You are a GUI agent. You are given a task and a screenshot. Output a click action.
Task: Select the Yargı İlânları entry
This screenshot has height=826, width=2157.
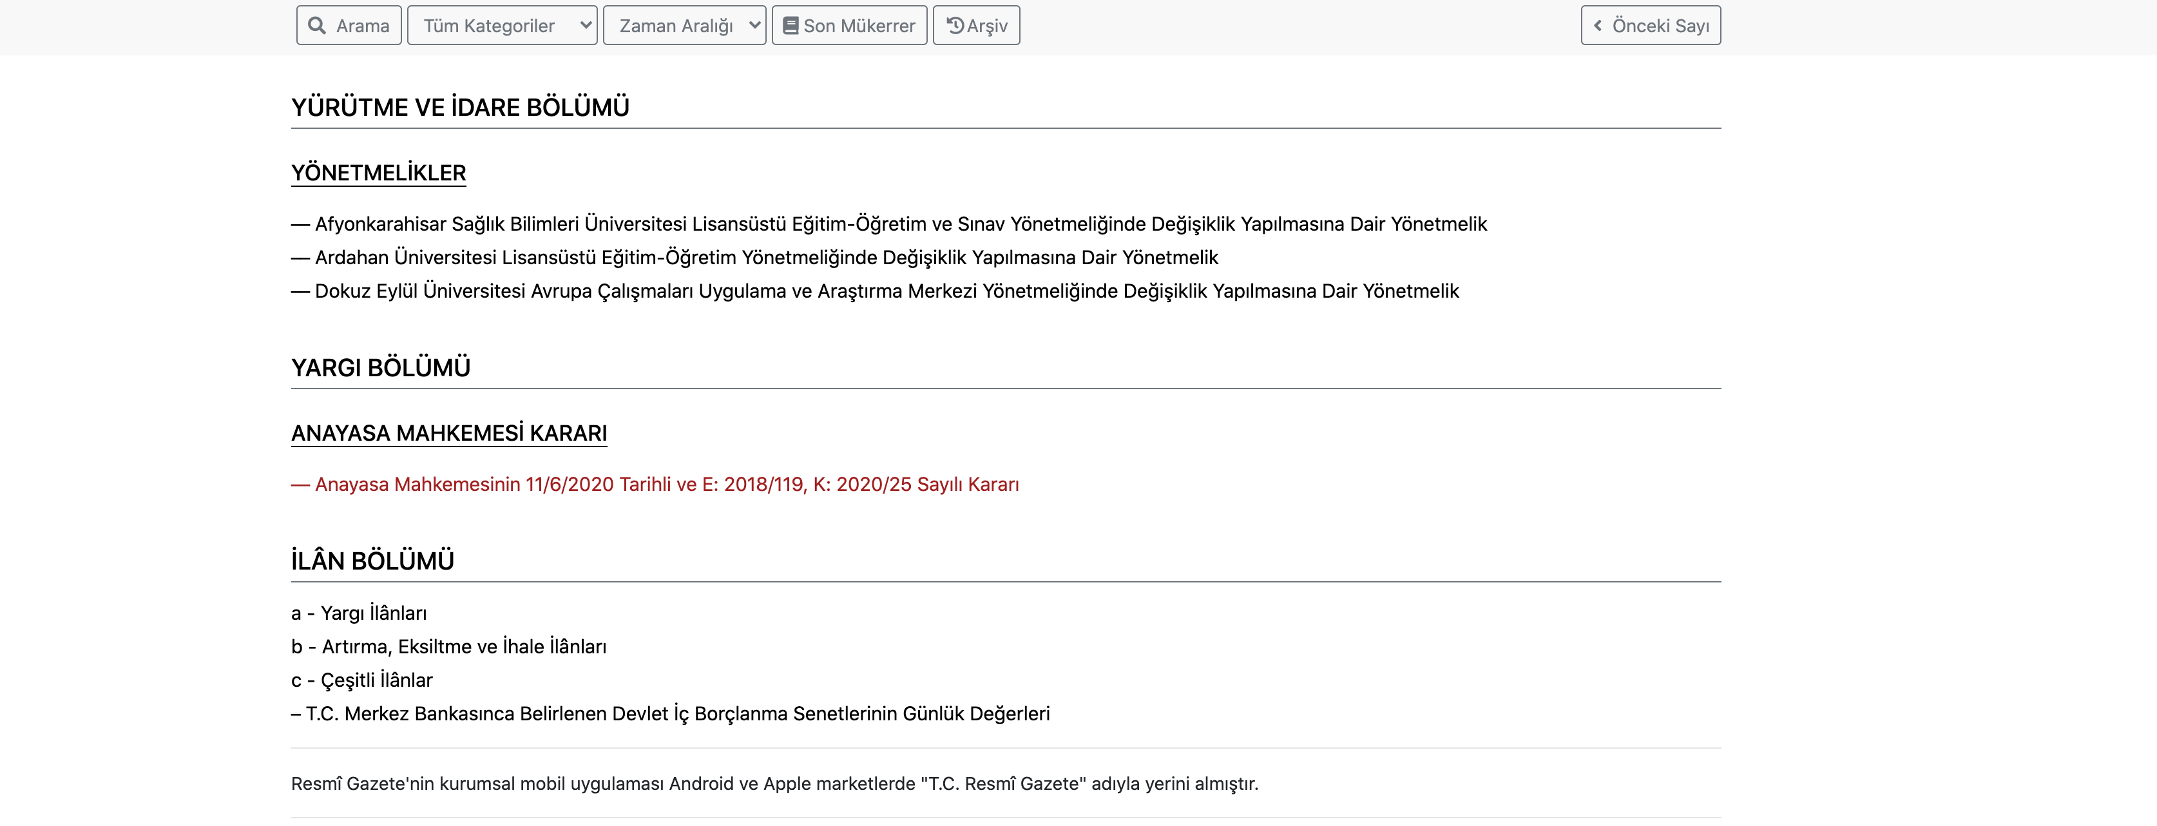[358, 612]
